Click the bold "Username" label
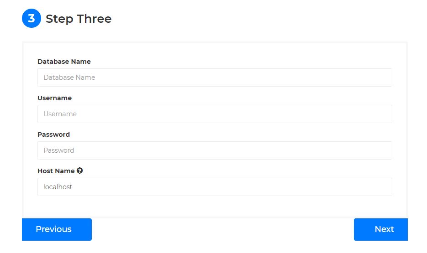Screen dimensions: 427x253 coord(54,98)
